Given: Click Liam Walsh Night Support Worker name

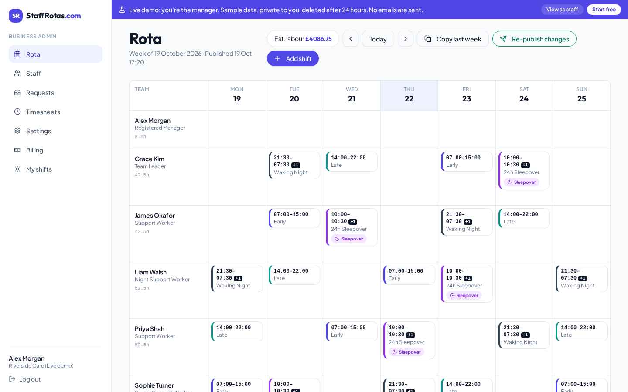Looking at the screenshot, I should tap(150, 272).
